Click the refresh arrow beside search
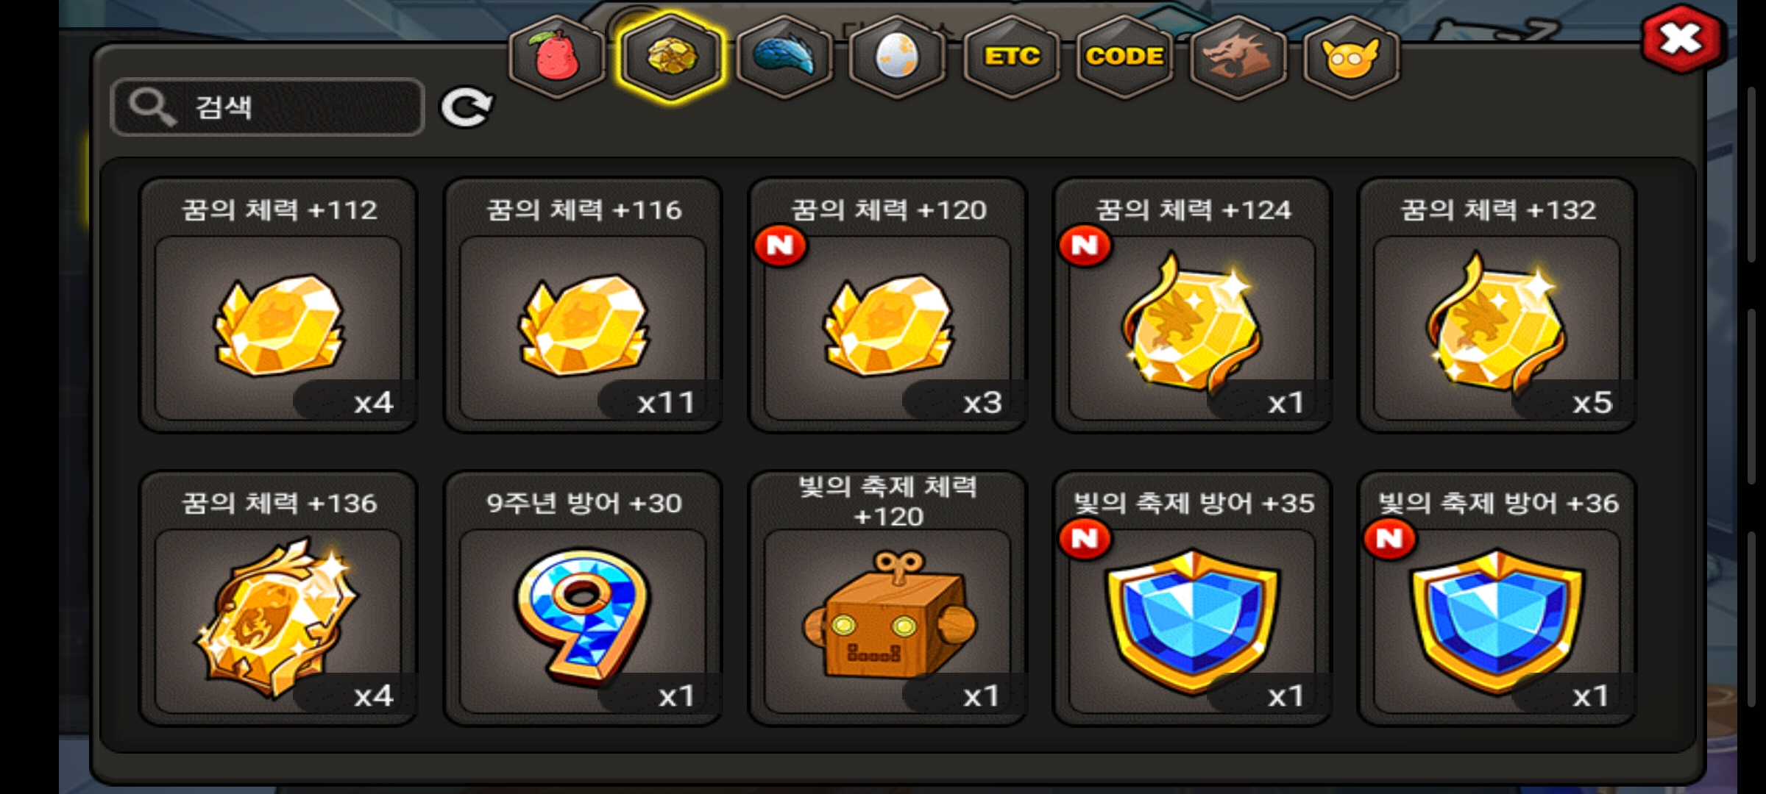This screenshot has height=794, width=1766. click(x=467, y=107)
